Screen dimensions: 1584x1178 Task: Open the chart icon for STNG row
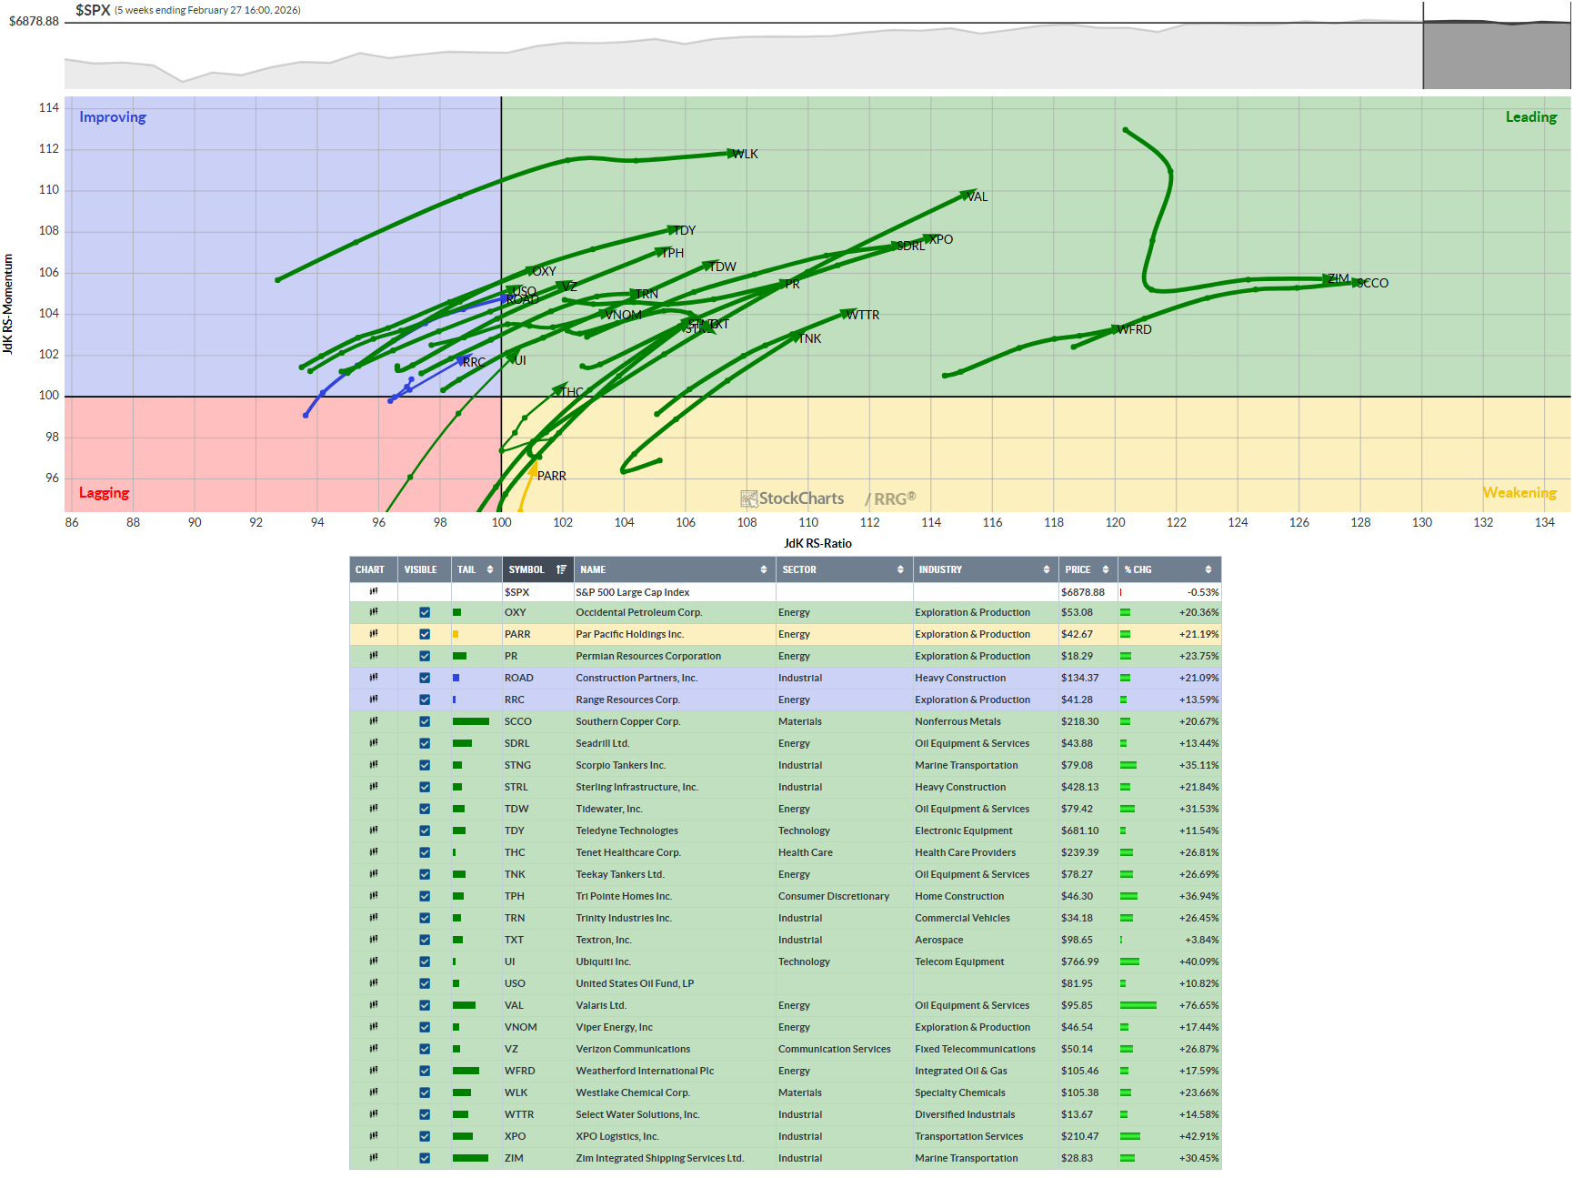point(374,765)
